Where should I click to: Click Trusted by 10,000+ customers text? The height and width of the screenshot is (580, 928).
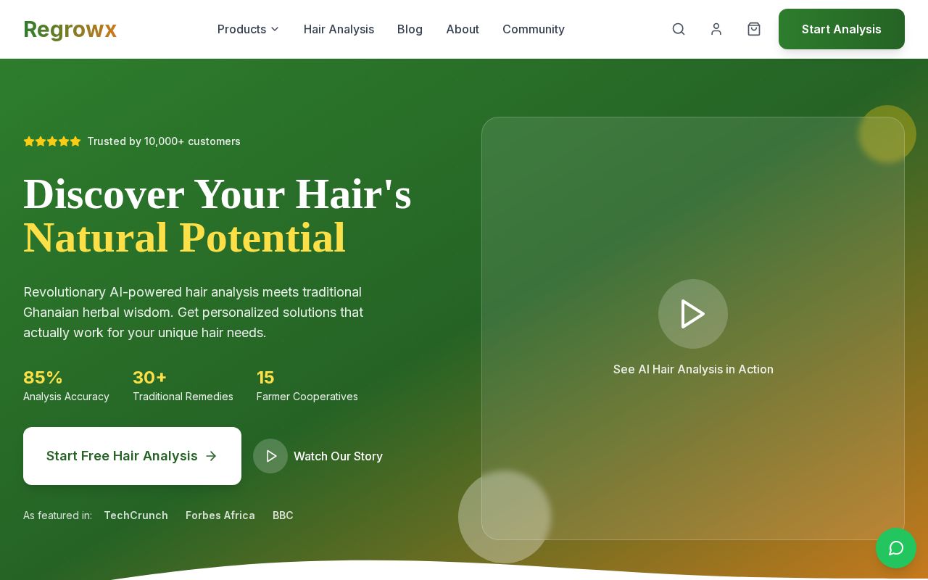click(164, 141)
